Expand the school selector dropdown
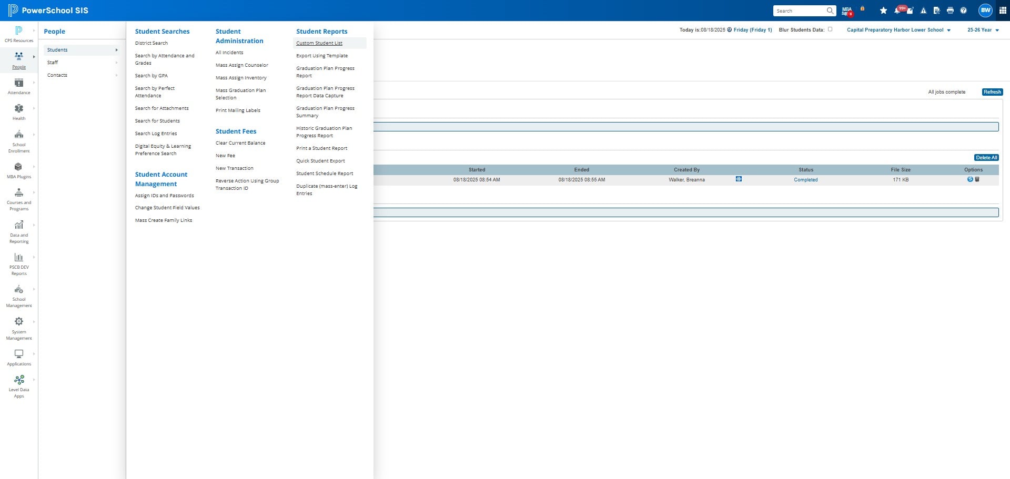This screenshot has width=1010, height=479. (x=898, y=30)
